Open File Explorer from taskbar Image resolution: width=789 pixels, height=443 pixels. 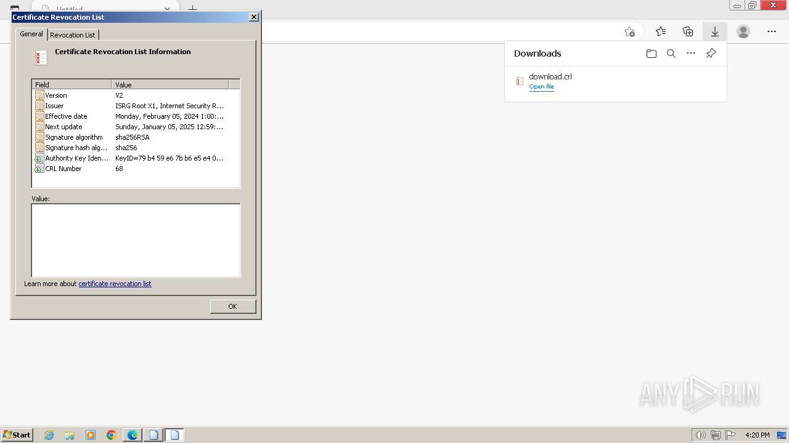[x=70, y=435]
